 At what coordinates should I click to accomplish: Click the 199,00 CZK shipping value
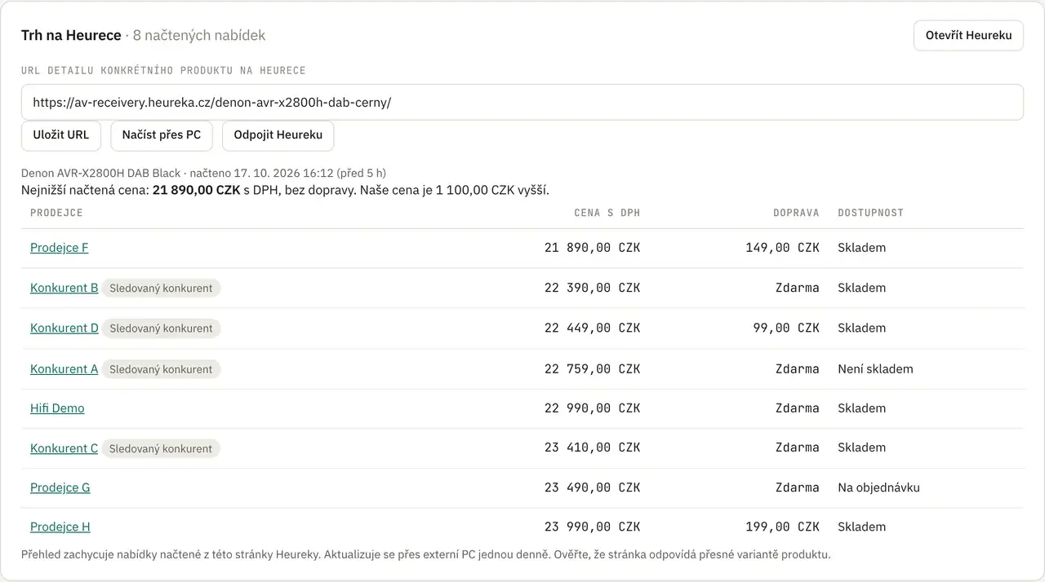tap(782, 527)
